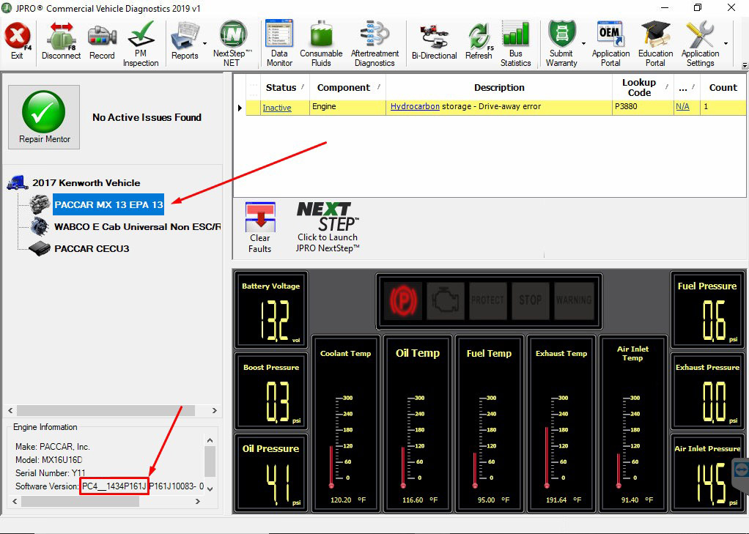749x534 pixels.
Task: Launch NextStep NET
Action: click(x=232, y=44)
